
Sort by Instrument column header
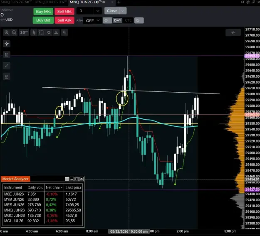pos(14,187)
